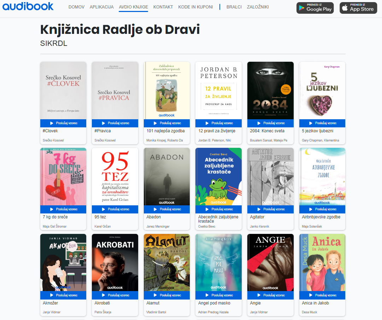Open the Angel pod masko cover

[218, 262]
